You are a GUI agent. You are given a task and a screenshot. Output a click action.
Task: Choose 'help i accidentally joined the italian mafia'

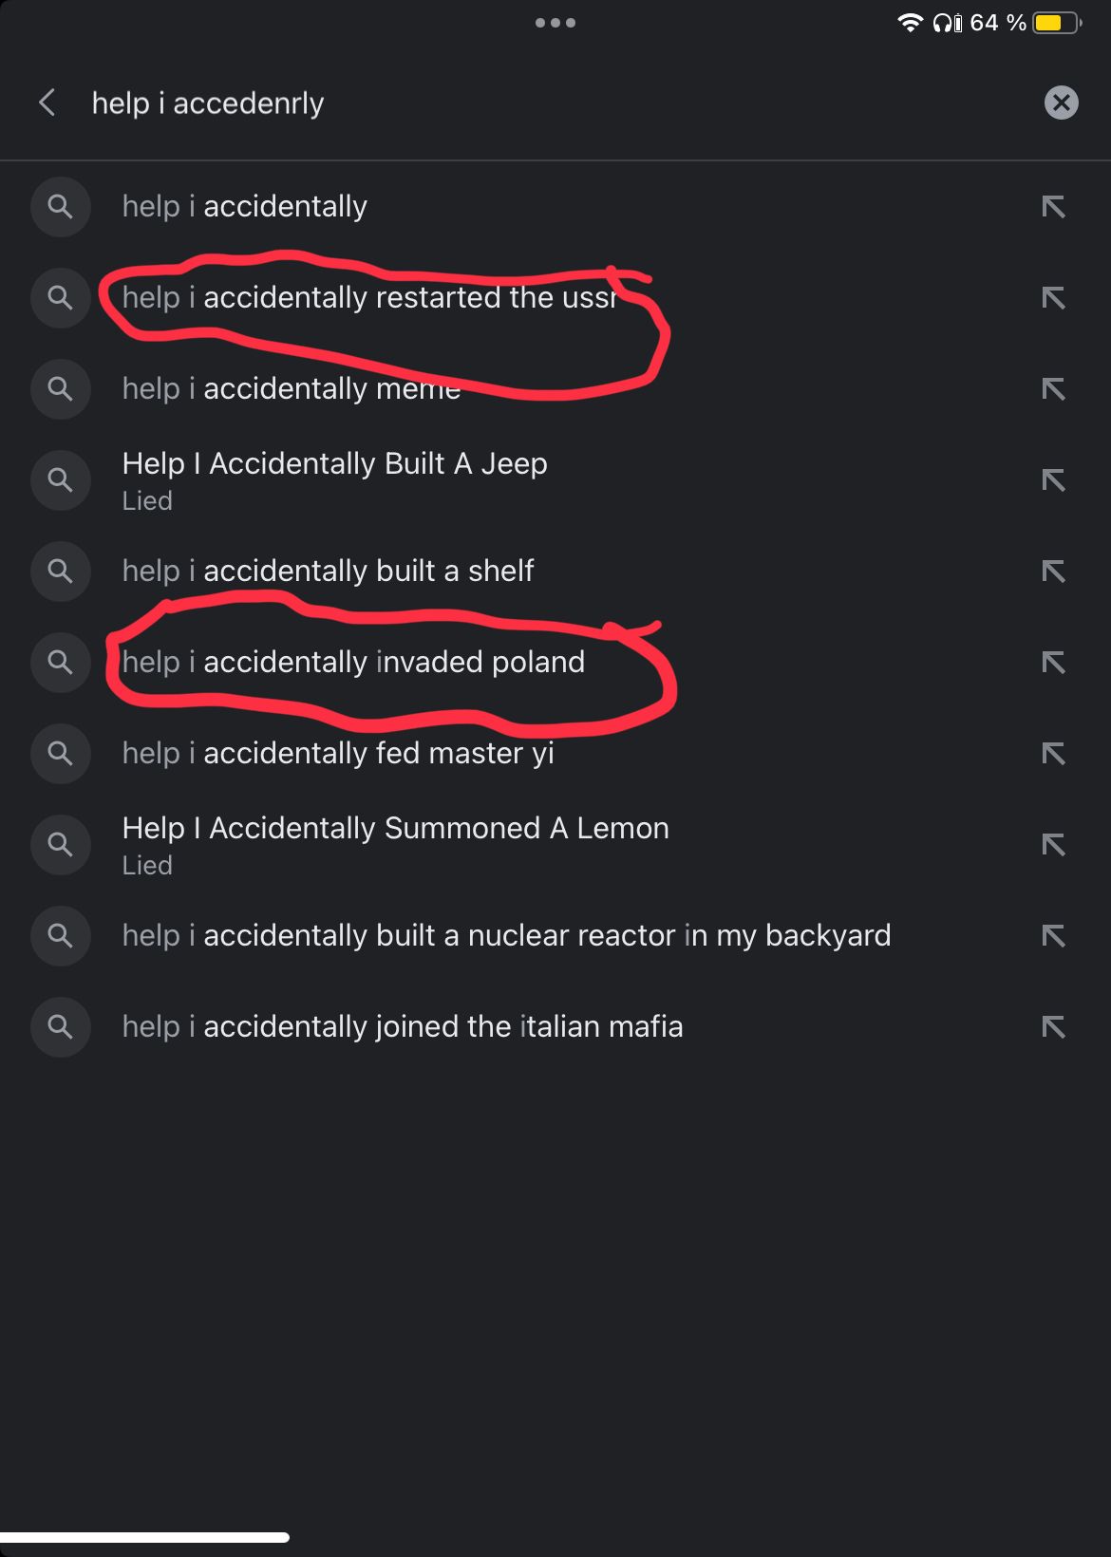(x=403, y=1027)
